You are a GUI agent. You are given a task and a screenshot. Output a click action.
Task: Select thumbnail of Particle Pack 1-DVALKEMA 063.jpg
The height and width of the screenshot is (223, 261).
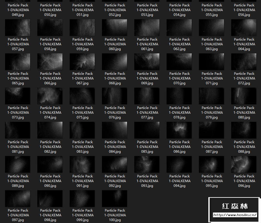click(211, 28)
